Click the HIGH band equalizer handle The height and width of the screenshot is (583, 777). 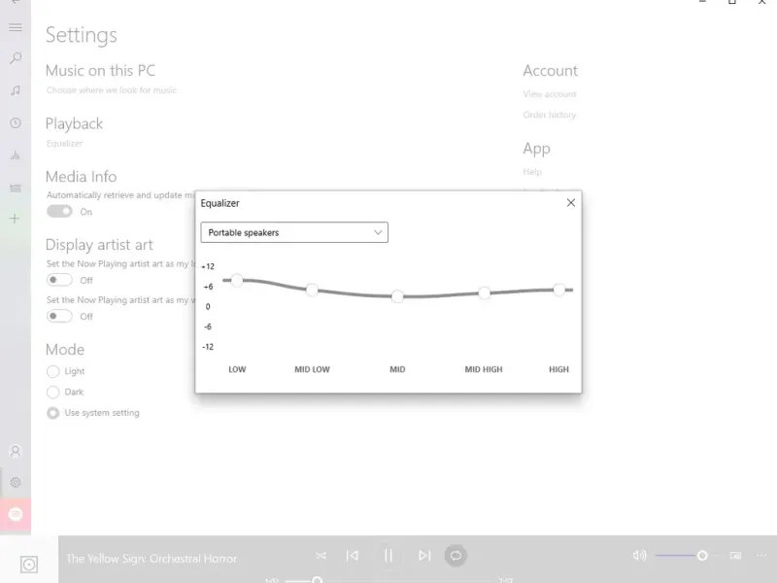559,290
